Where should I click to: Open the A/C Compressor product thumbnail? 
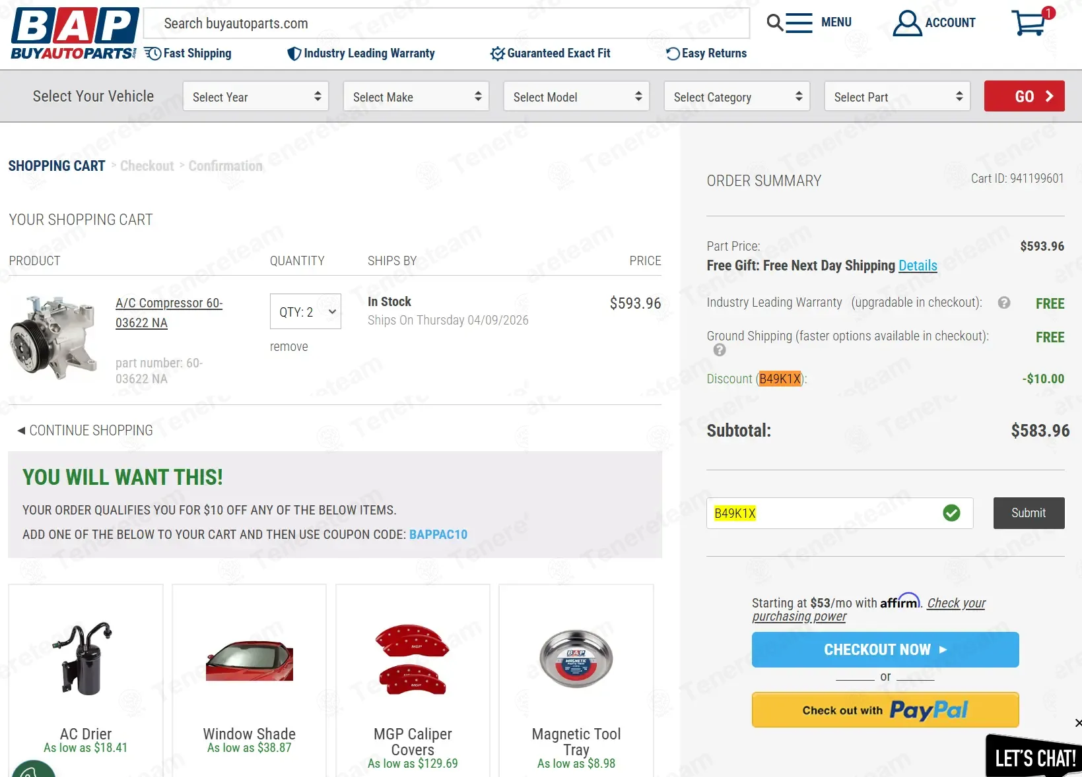click(x=54, y=338)
